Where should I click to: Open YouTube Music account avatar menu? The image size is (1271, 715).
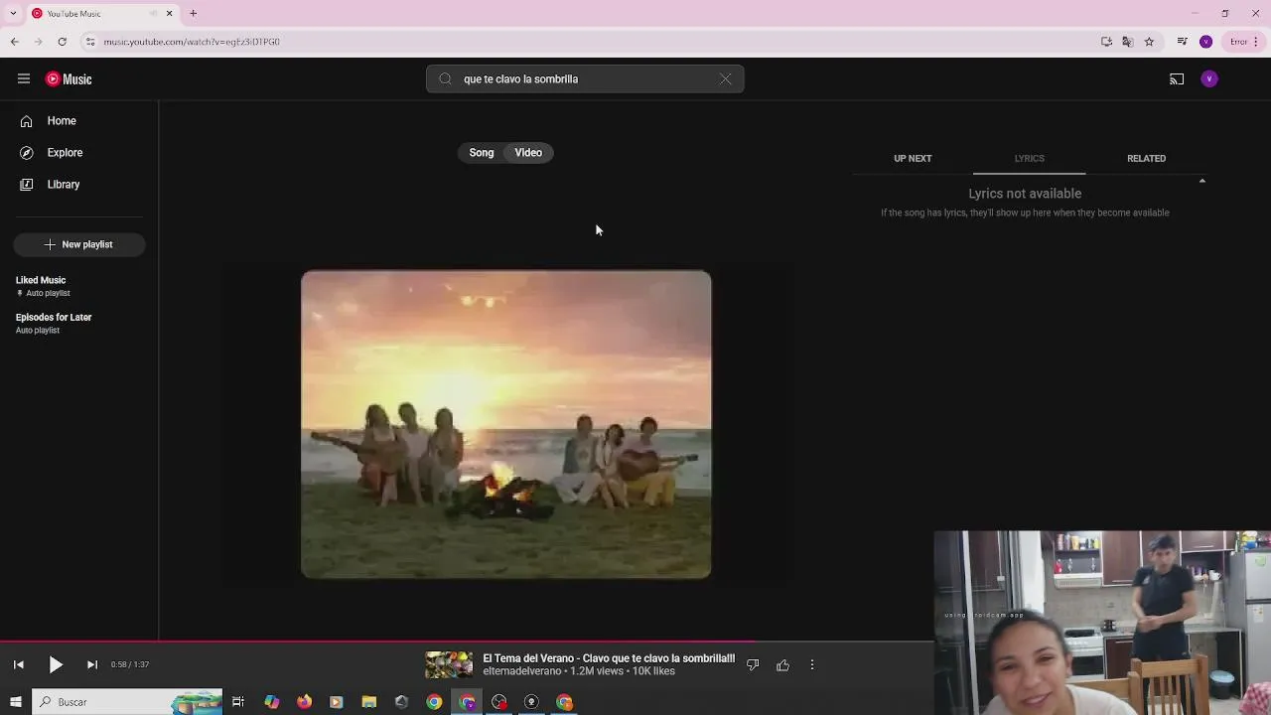tap(1209, 79)
